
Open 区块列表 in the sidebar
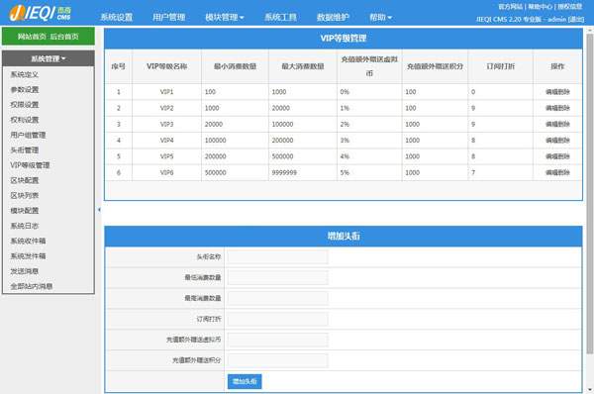tap(24, 195)
